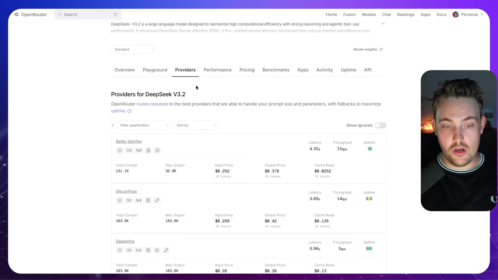Click the key icon in the SiliconFlow row
Viewport: 498px width, 280px height.
pyautogui.click(x=157, y=200)
